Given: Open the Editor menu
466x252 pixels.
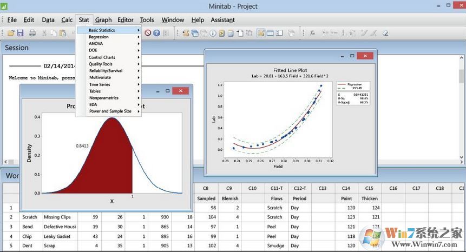Looking at the screenshot, I should [126, 20].
